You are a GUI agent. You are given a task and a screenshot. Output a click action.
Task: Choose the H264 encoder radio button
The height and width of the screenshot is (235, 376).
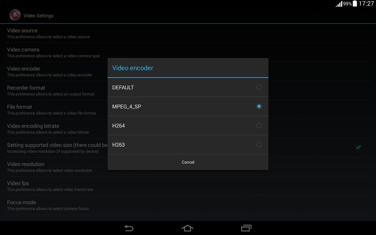[259, 125]
